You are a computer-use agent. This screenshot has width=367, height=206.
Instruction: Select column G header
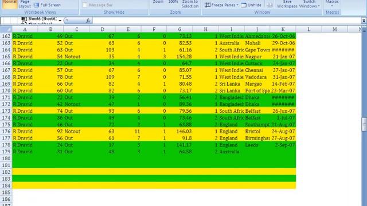point(179,29)
